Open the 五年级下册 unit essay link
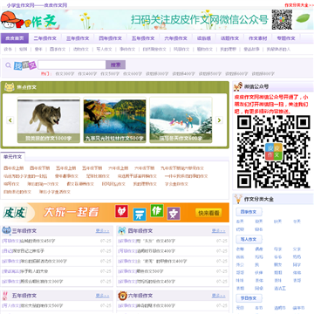Screen dimensions: 314x314 click(x=92, y=168)
